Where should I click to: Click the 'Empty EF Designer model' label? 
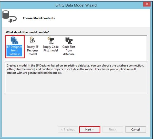33,51
